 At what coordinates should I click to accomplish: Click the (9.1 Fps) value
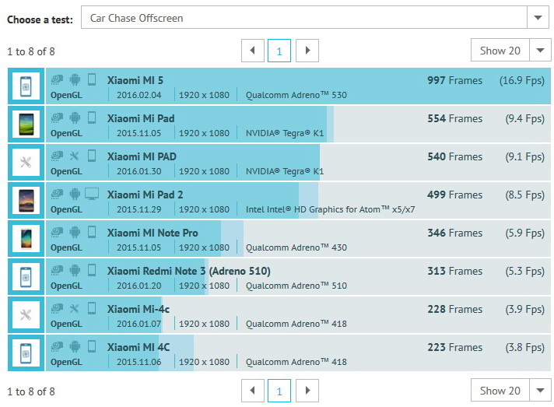524,156
